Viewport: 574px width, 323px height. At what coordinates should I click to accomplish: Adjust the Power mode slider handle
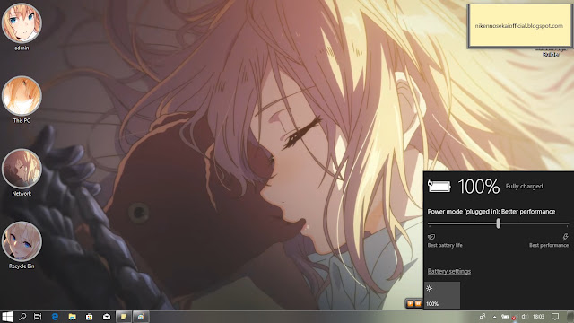coord(499,223)
